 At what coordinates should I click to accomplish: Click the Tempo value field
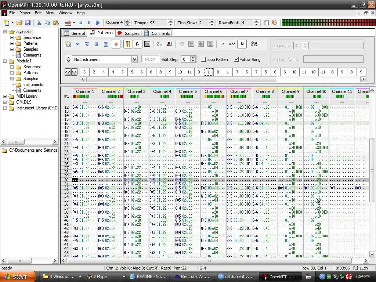(x=158, y=23)
